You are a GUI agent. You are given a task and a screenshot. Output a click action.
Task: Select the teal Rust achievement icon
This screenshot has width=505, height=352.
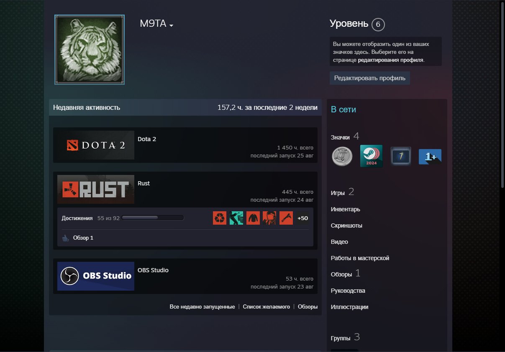point(236,218)
